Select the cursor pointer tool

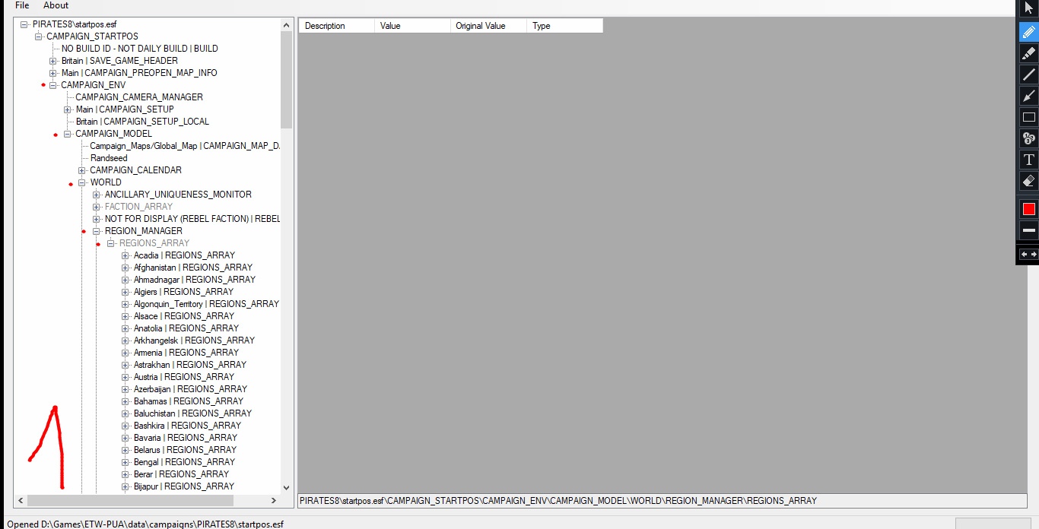[x=1028, y=8]
